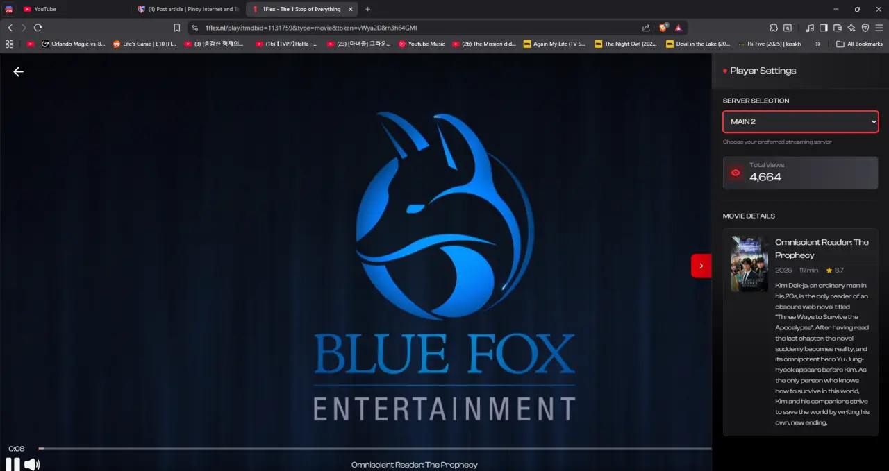
Task: Go back with the player's white arrow
Action: 18,71
